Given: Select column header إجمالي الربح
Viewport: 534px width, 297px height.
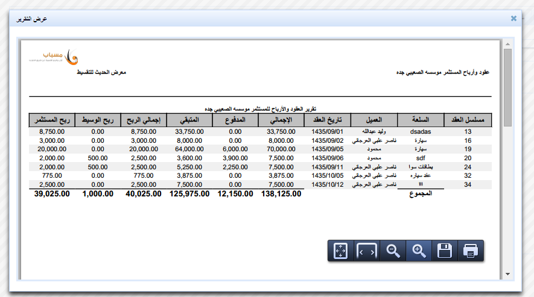Looking at the screenshot, I should pos(144,120).
